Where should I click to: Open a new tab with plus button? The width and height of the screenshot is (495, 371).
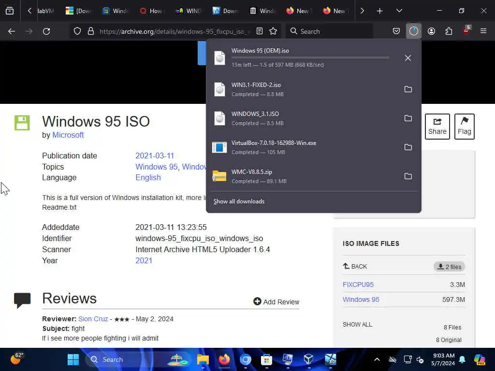pos(379,11)
